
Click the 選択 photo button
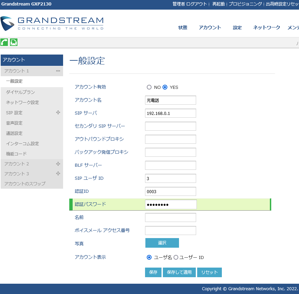[x=162, y=243]
